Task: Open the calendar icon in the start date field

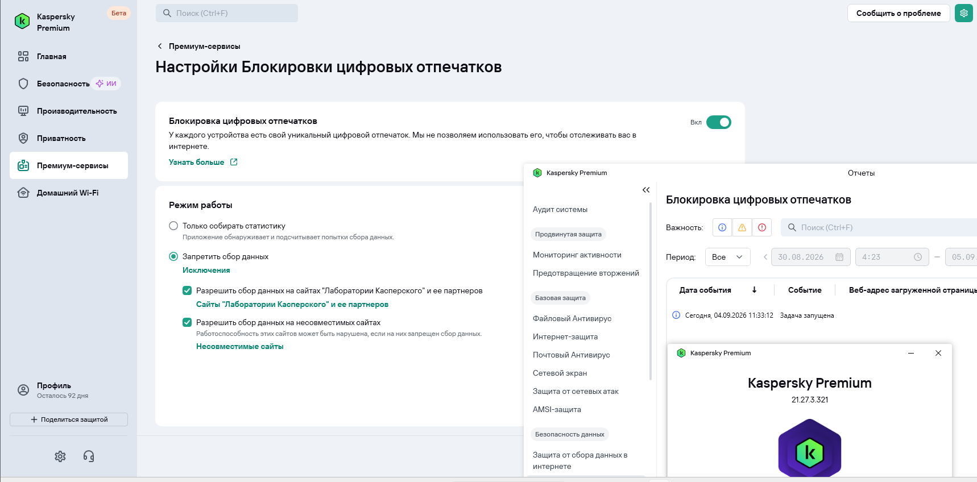Action: (x=839, y=257)
